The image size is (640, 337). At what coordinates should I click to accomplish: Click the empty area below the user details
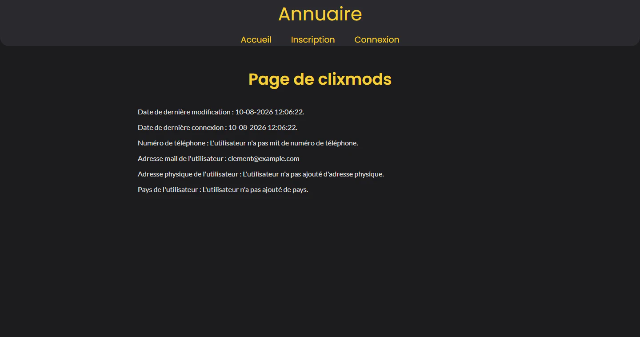(x=320, y=266)
